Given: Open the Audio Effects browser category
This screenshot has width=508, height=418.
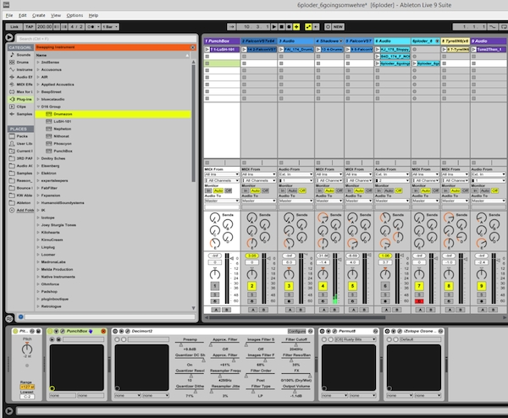Looking at the screenshot, I should [x=20, y=77].
